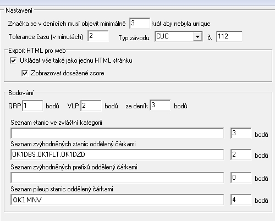
Task: Click the special category points field
Action: 241,133
